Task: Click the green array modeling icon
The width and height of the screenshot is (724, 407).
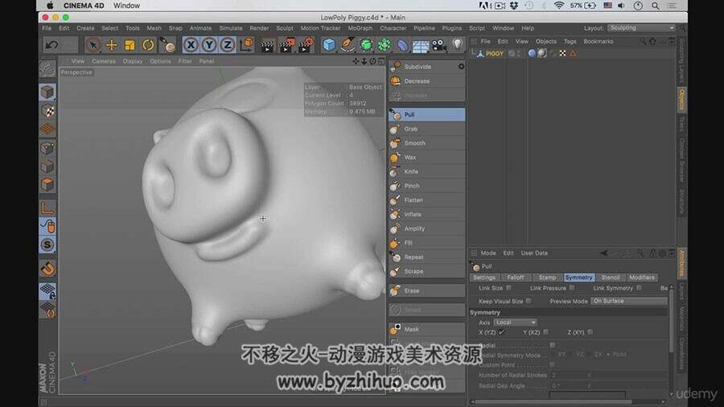Action: click(385, 45)
